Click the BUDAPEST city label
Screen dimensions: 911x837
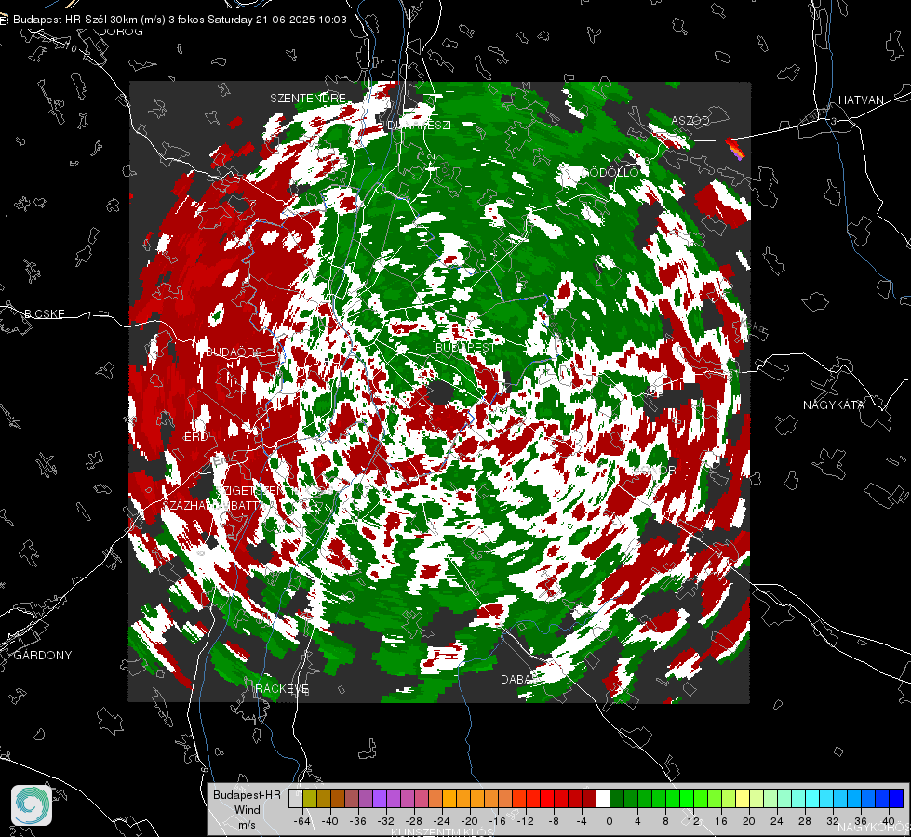pos(465,347)
